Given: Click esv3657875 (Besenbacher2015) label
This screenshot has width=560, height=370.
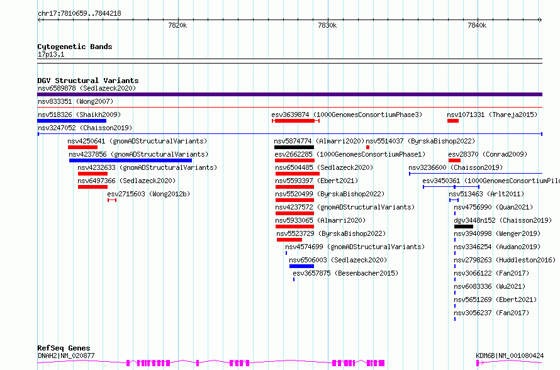Looking at the screenshot, I should 345,273.
